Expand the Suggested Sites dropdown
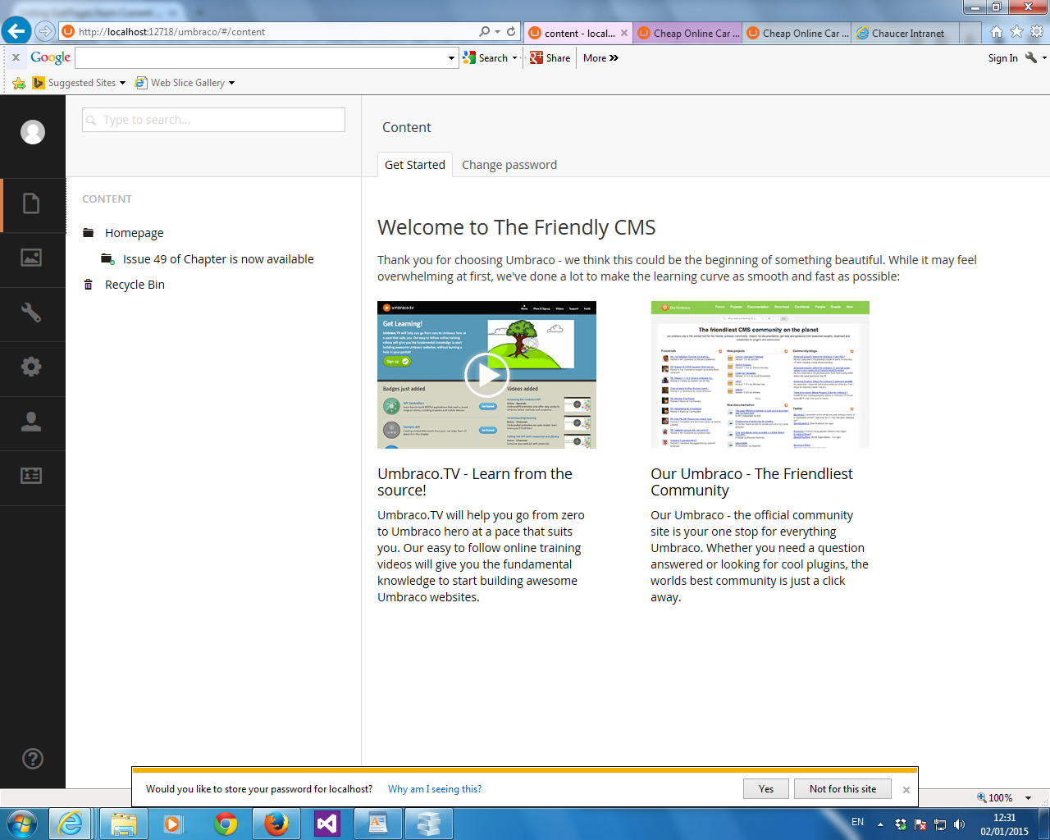Screen dimensions: 1050x840 pyautogui.click(x=122, y=83)
